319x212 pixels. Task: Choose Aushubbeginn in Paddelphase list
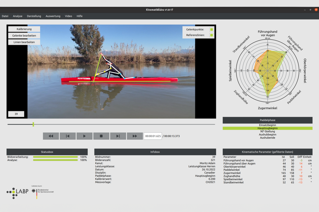[267, 135]
